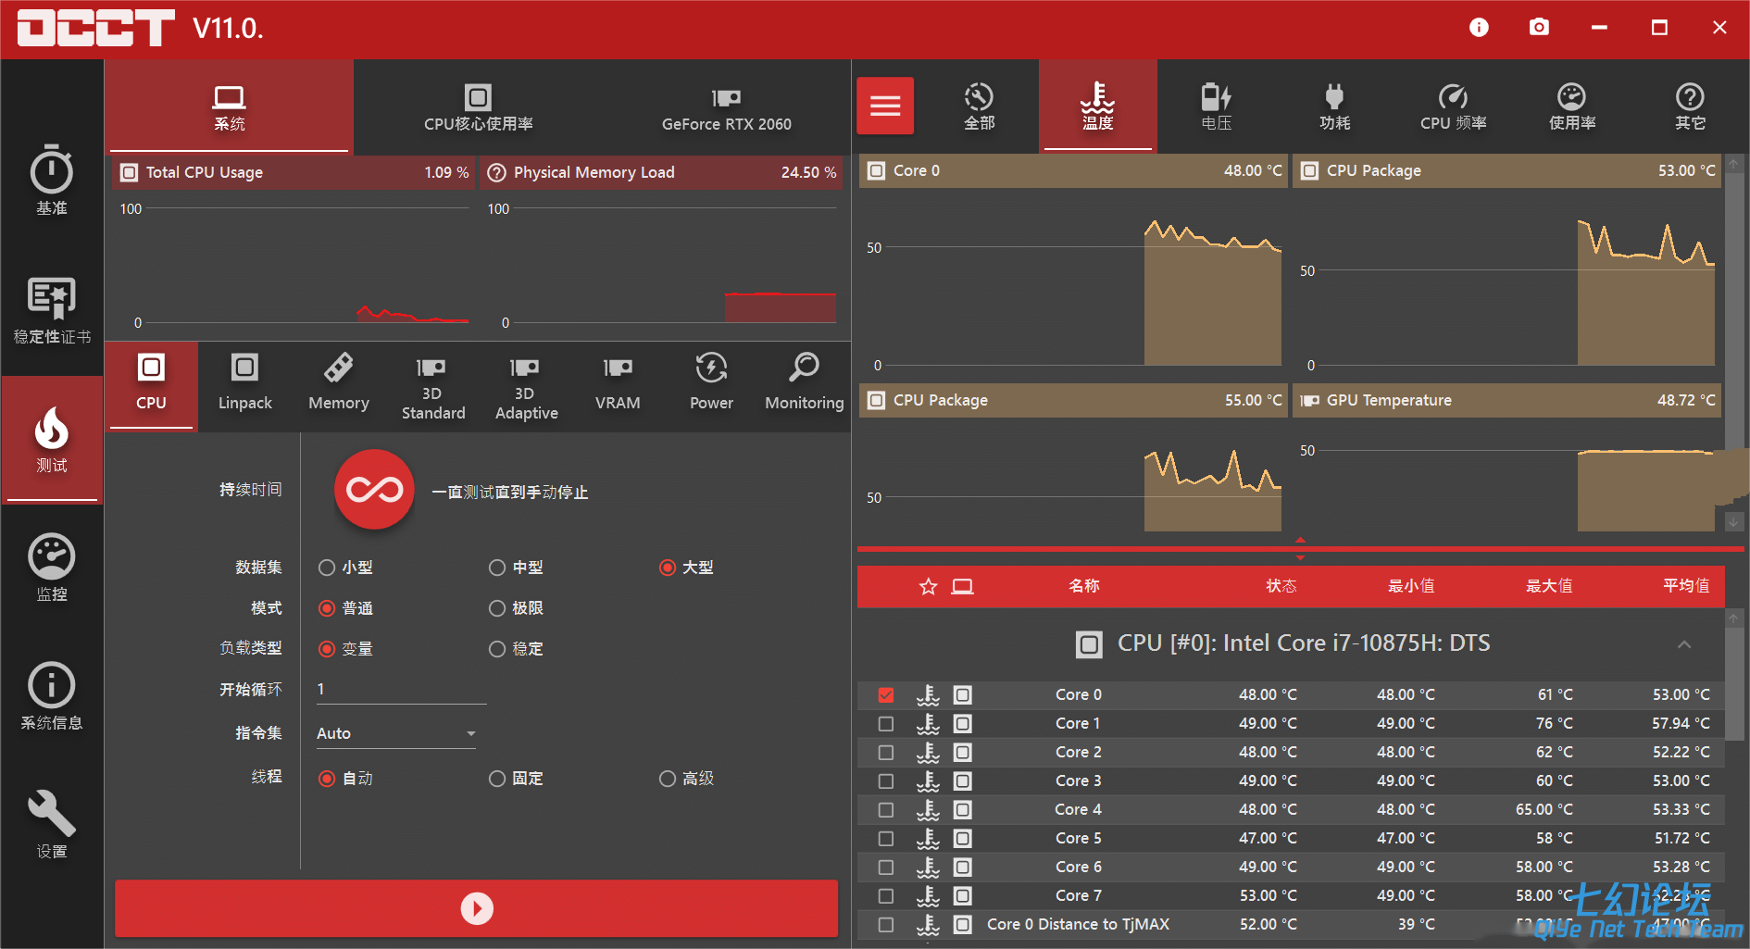The width and height of the screenshot is (1750, 949).
Task: Click the star favorites column icon
Action: pos(928,586)
